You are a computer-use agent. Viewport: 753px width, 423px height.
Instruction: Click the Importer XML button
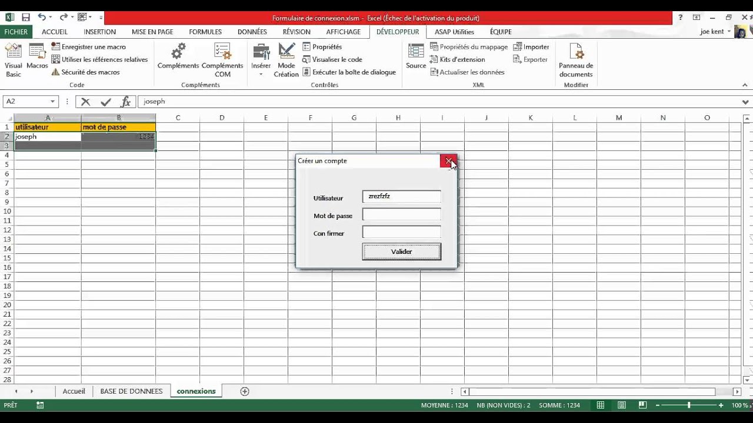[531, 46]
